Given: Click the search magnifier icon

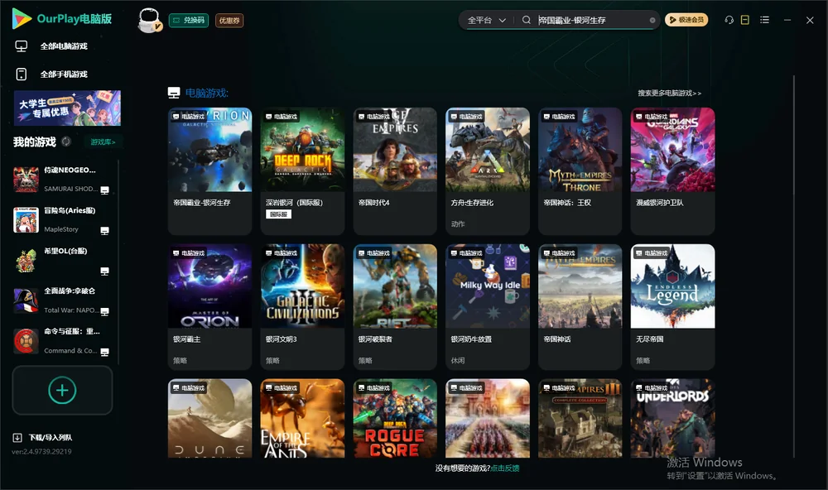Looking at the screenshot, I should click(526, 20).
